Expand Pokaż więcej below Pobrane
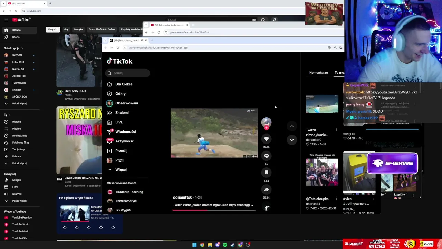The height and width of the screenshot is (249, 442). [19, 163]
